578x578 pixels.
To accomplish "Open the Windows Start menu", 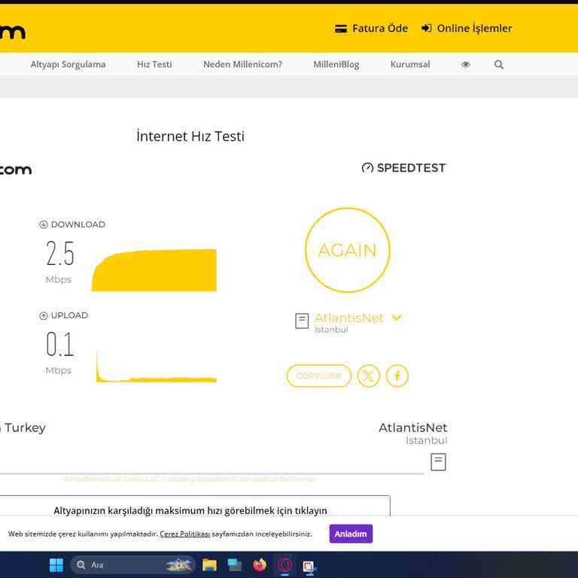I will [56, 564].
